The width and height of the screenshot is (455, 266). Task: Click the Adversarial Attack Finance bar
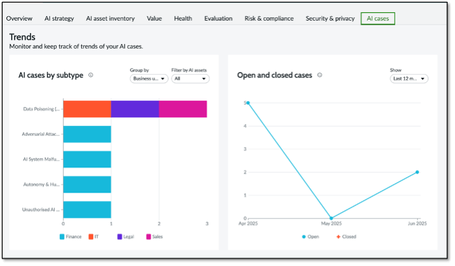coord(87,134)
